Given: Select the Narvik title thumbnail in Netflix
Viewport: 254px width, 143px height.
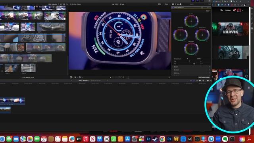Looking at the screenshot, I should 230,29.
